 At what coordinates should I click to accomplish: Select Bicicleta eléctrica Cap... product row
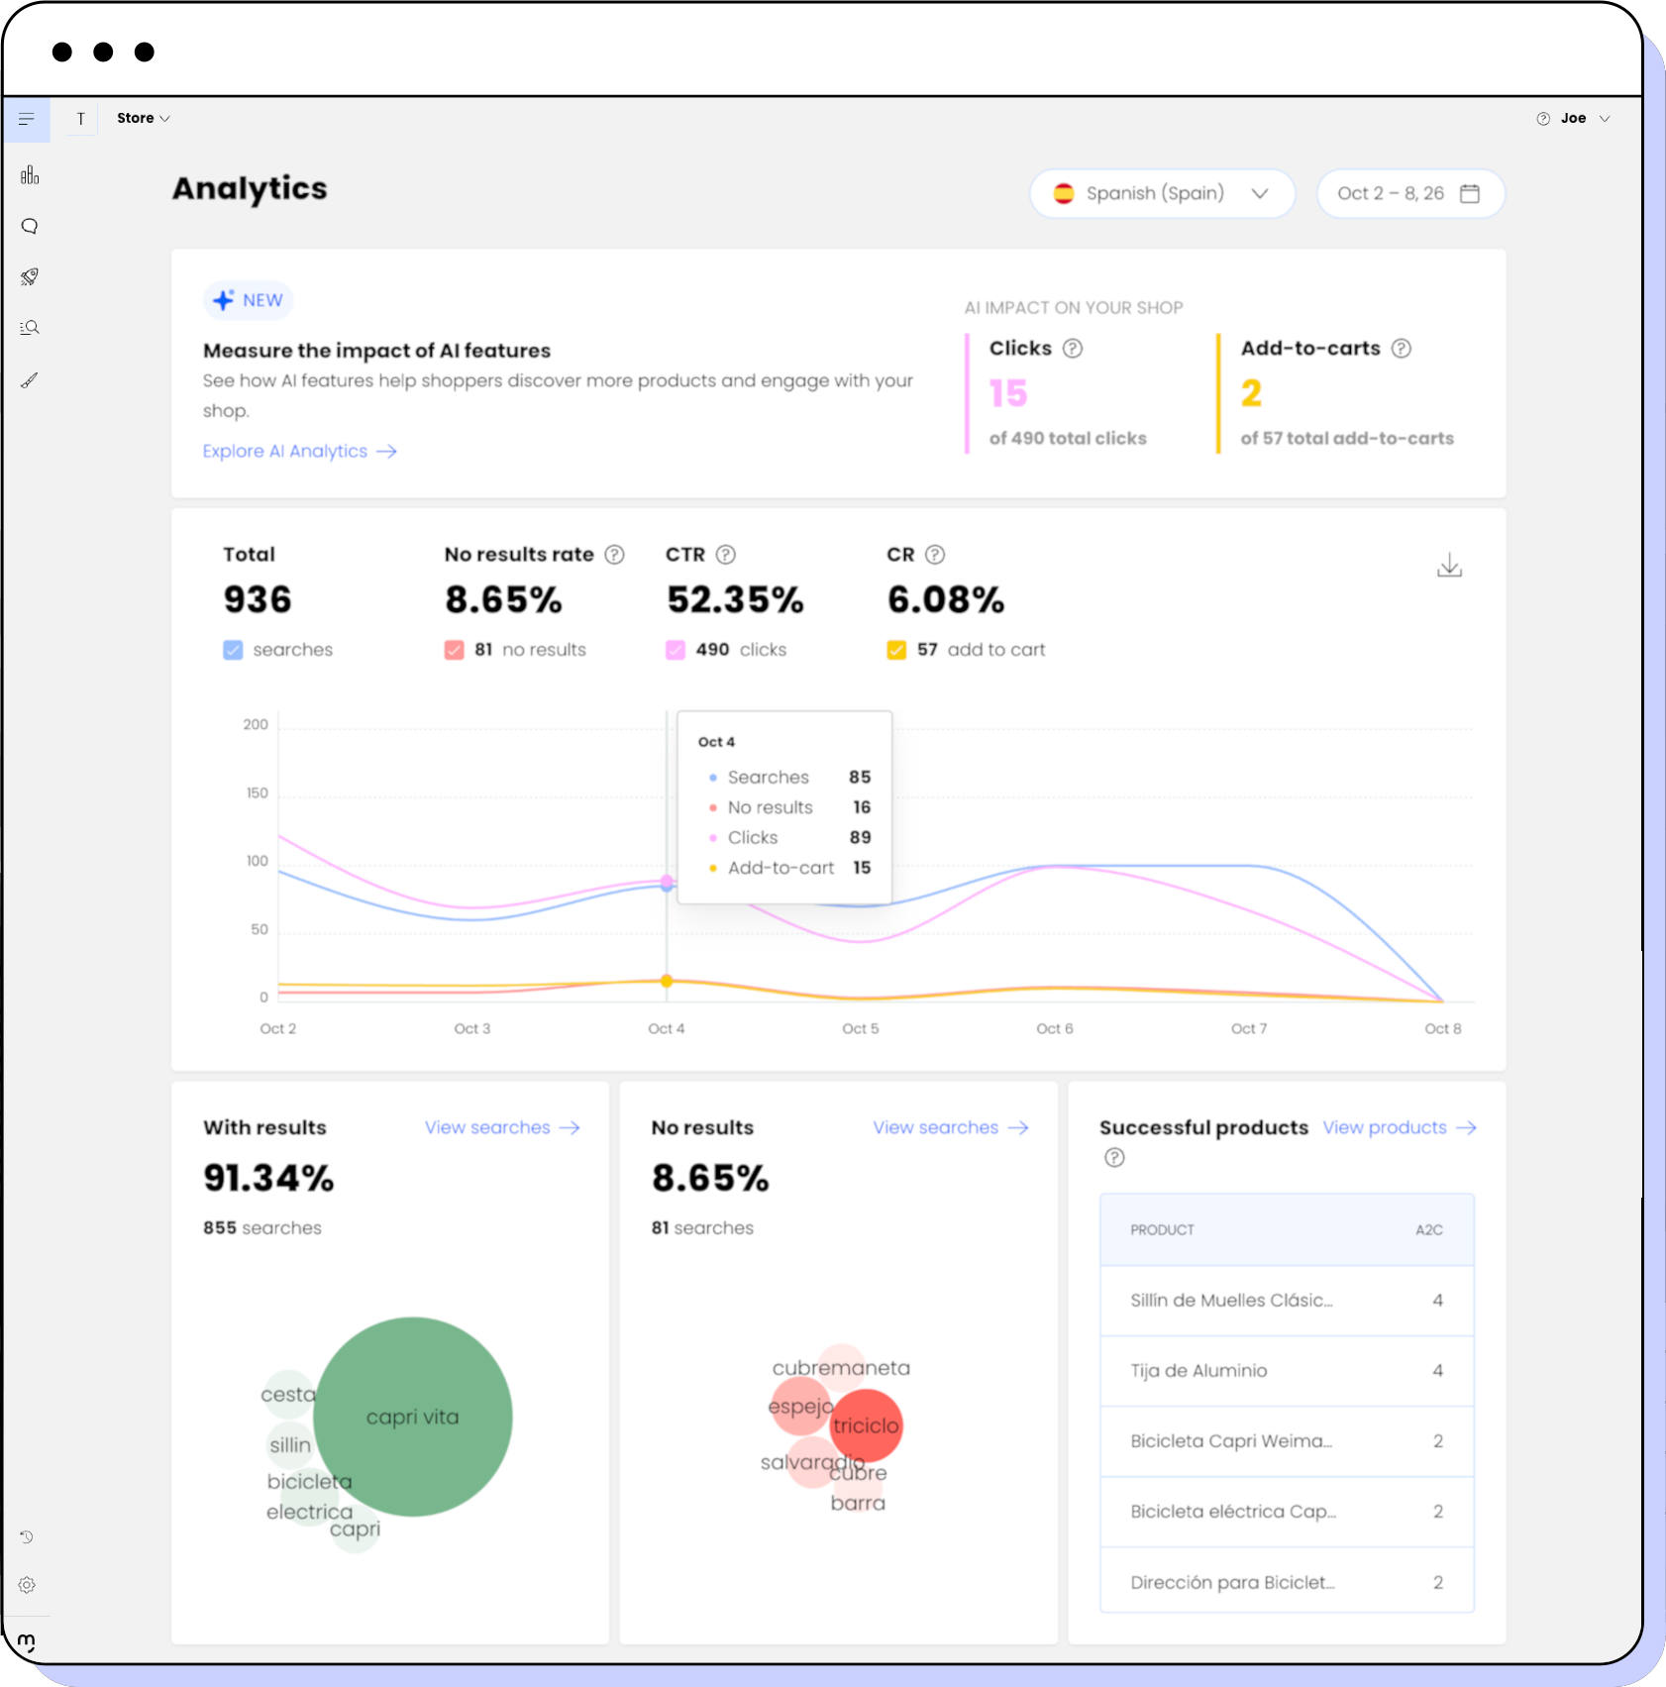[1287, 1512]
